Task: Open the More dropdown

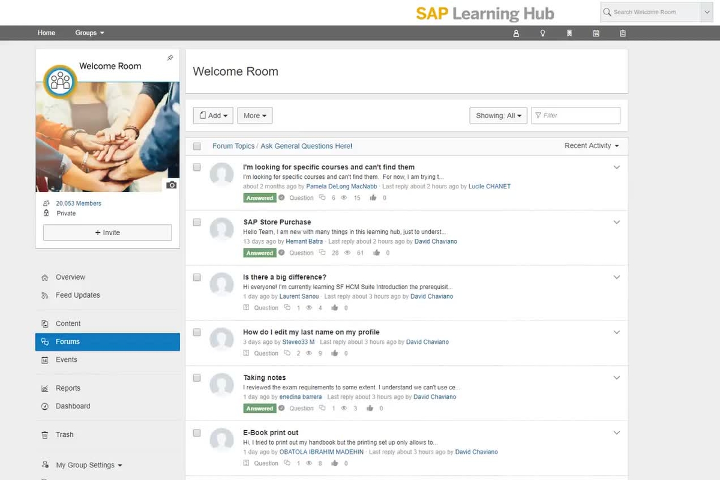Action: click(255, 116)
